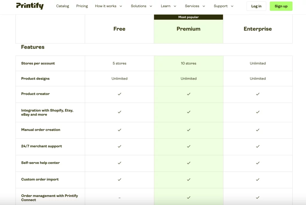This screenshot has height=205, width=306.
Task: Click the Premium checkmark for Custom order import
Action: 188,180
